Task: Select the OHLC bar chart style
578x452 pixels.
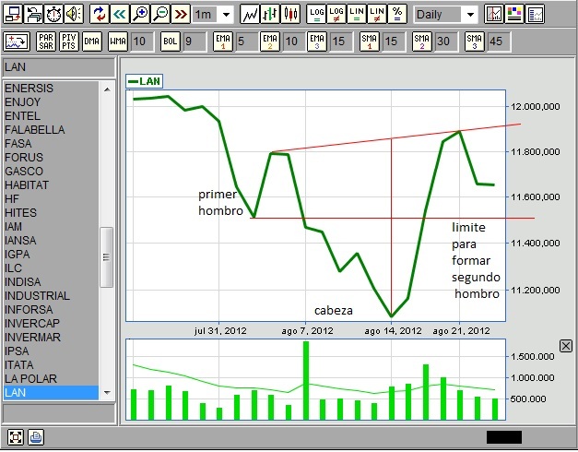Action: [x=270, y=15]
